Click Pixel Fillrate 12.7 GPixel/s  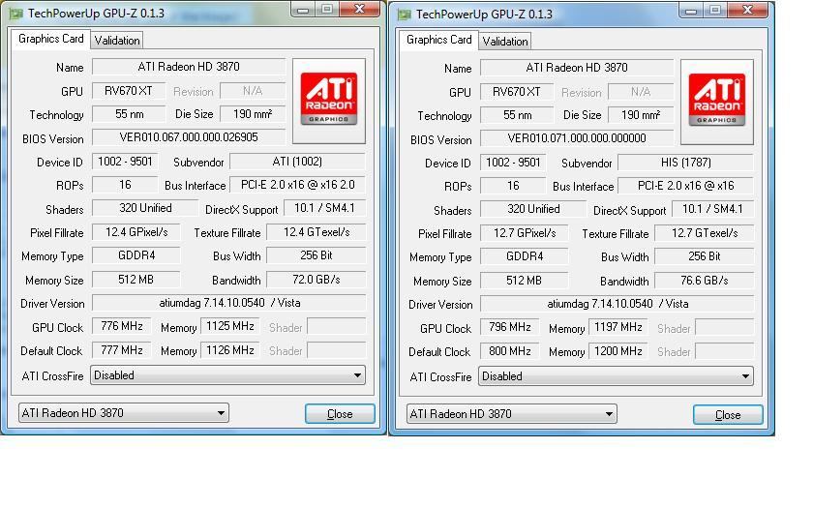pos(525,233)
